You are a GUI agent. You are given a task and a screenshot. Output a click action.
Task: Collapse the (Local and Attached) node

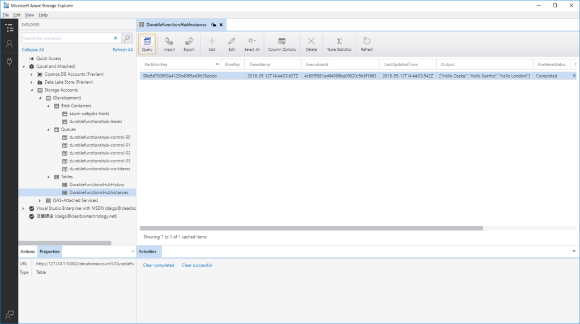(x=24, y=67)
